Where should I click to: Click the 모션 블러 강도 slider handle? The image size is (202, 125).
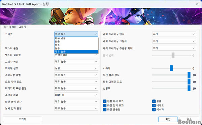189,75
